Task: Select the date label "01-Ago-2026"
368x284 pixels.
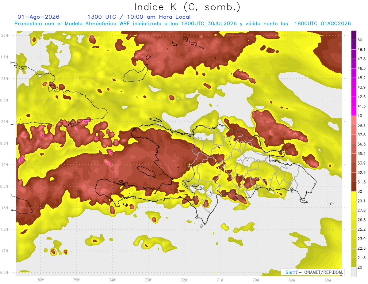Action: tap(39, 17)
